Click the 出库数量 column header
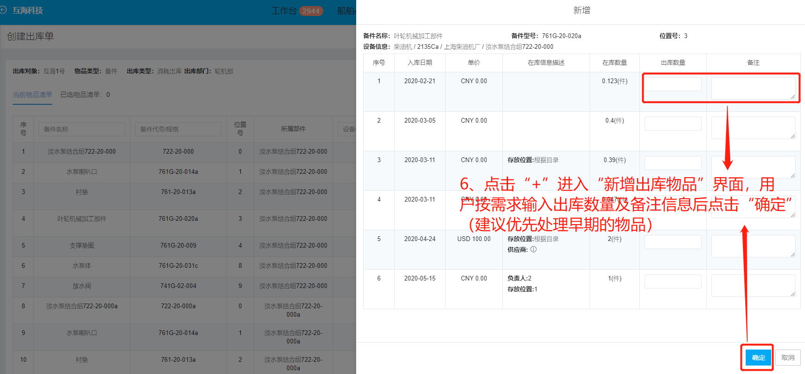Image resolution: width=805 pixels, height=374 pixels. (x=673, y=62)
